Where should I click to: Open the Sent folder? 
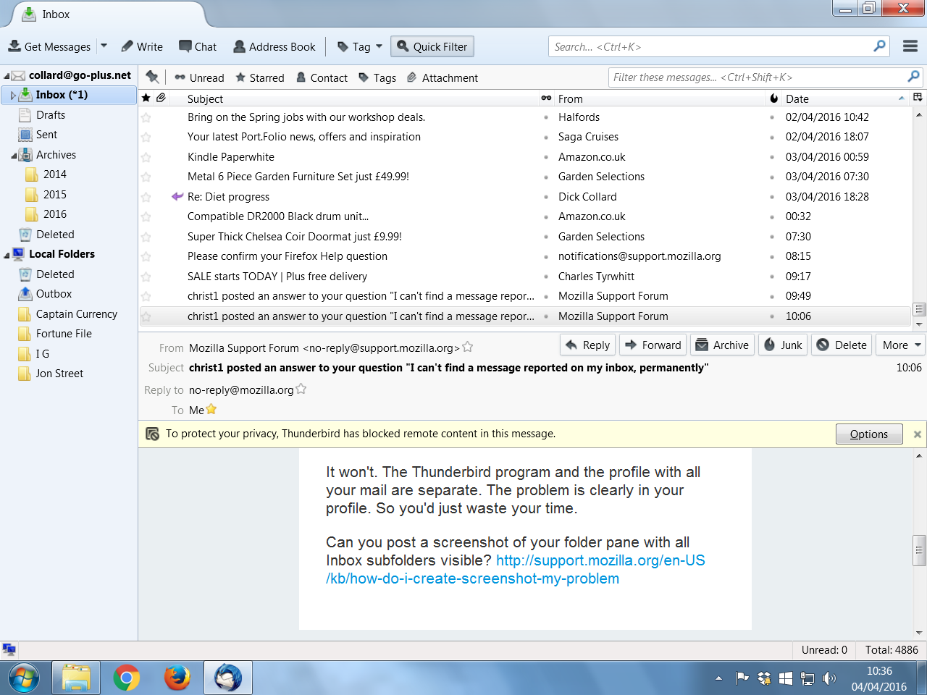[46, 135]
